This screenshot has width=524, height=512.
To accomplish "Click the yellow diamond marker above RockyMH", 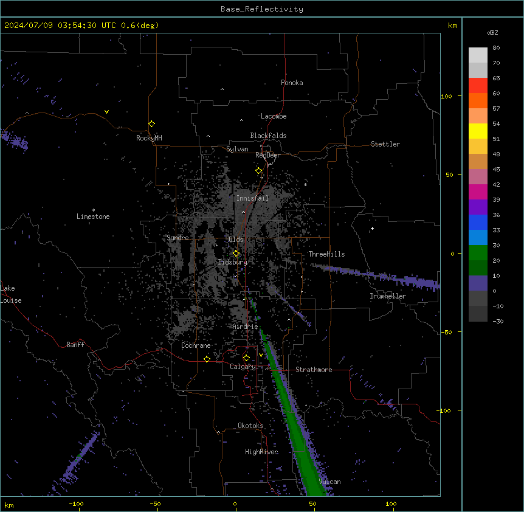I will (151, 124).
